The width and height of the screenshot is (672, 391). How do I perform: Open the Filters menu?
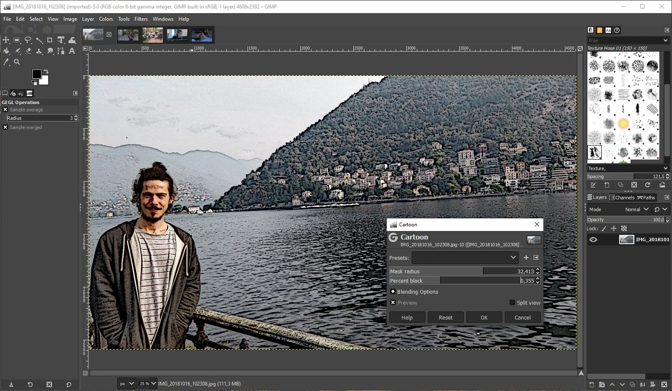[x=141, y=19]
